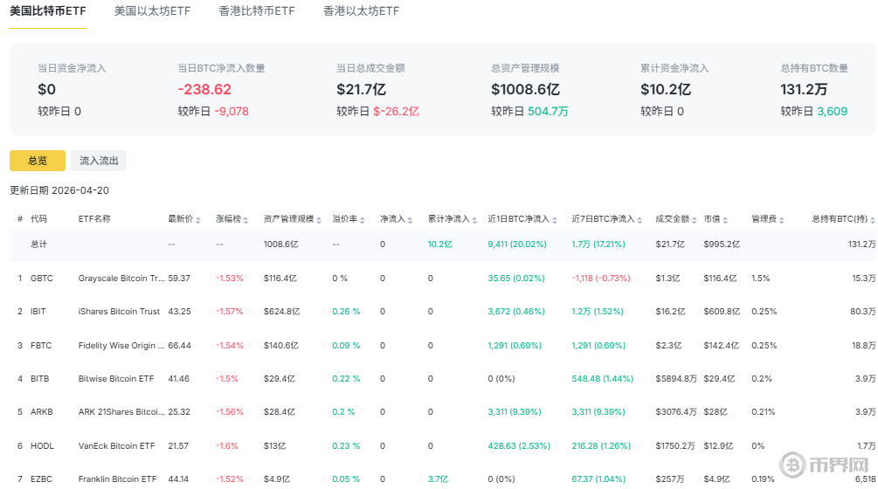Sort by 累计净流入 using its sort arrows
The height and width of the screenshot is (489, 878).
[474, 220]
